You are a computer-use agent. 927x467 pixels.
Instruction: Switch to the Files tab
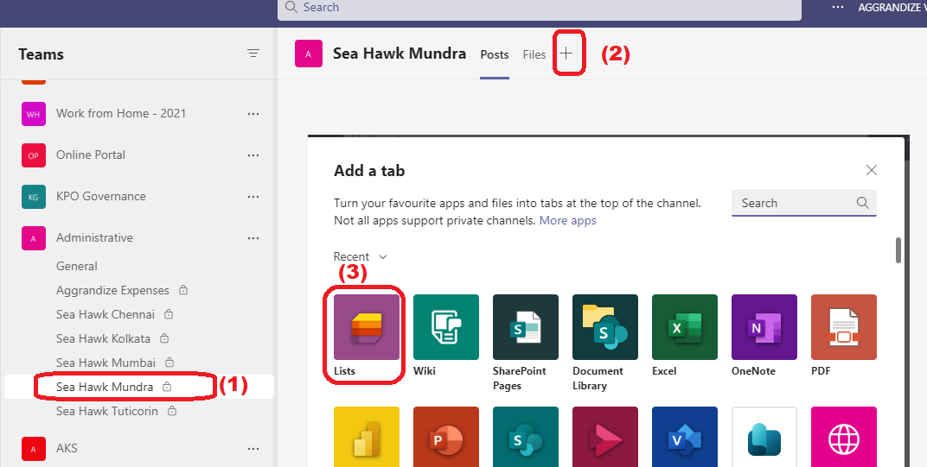(534, 54)
